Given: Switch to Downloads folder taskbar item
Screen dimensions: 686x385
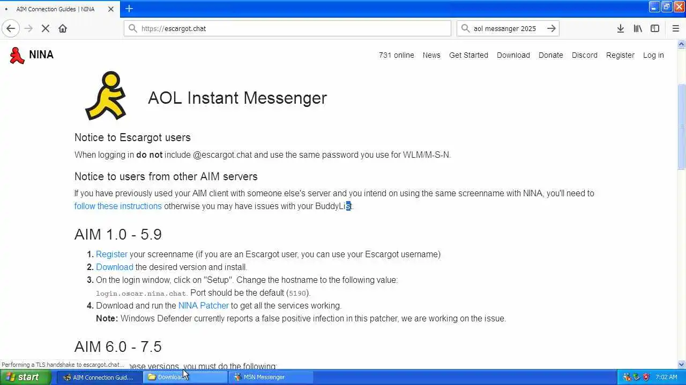Looking at the screenshot, I should [x=185, y=377].
